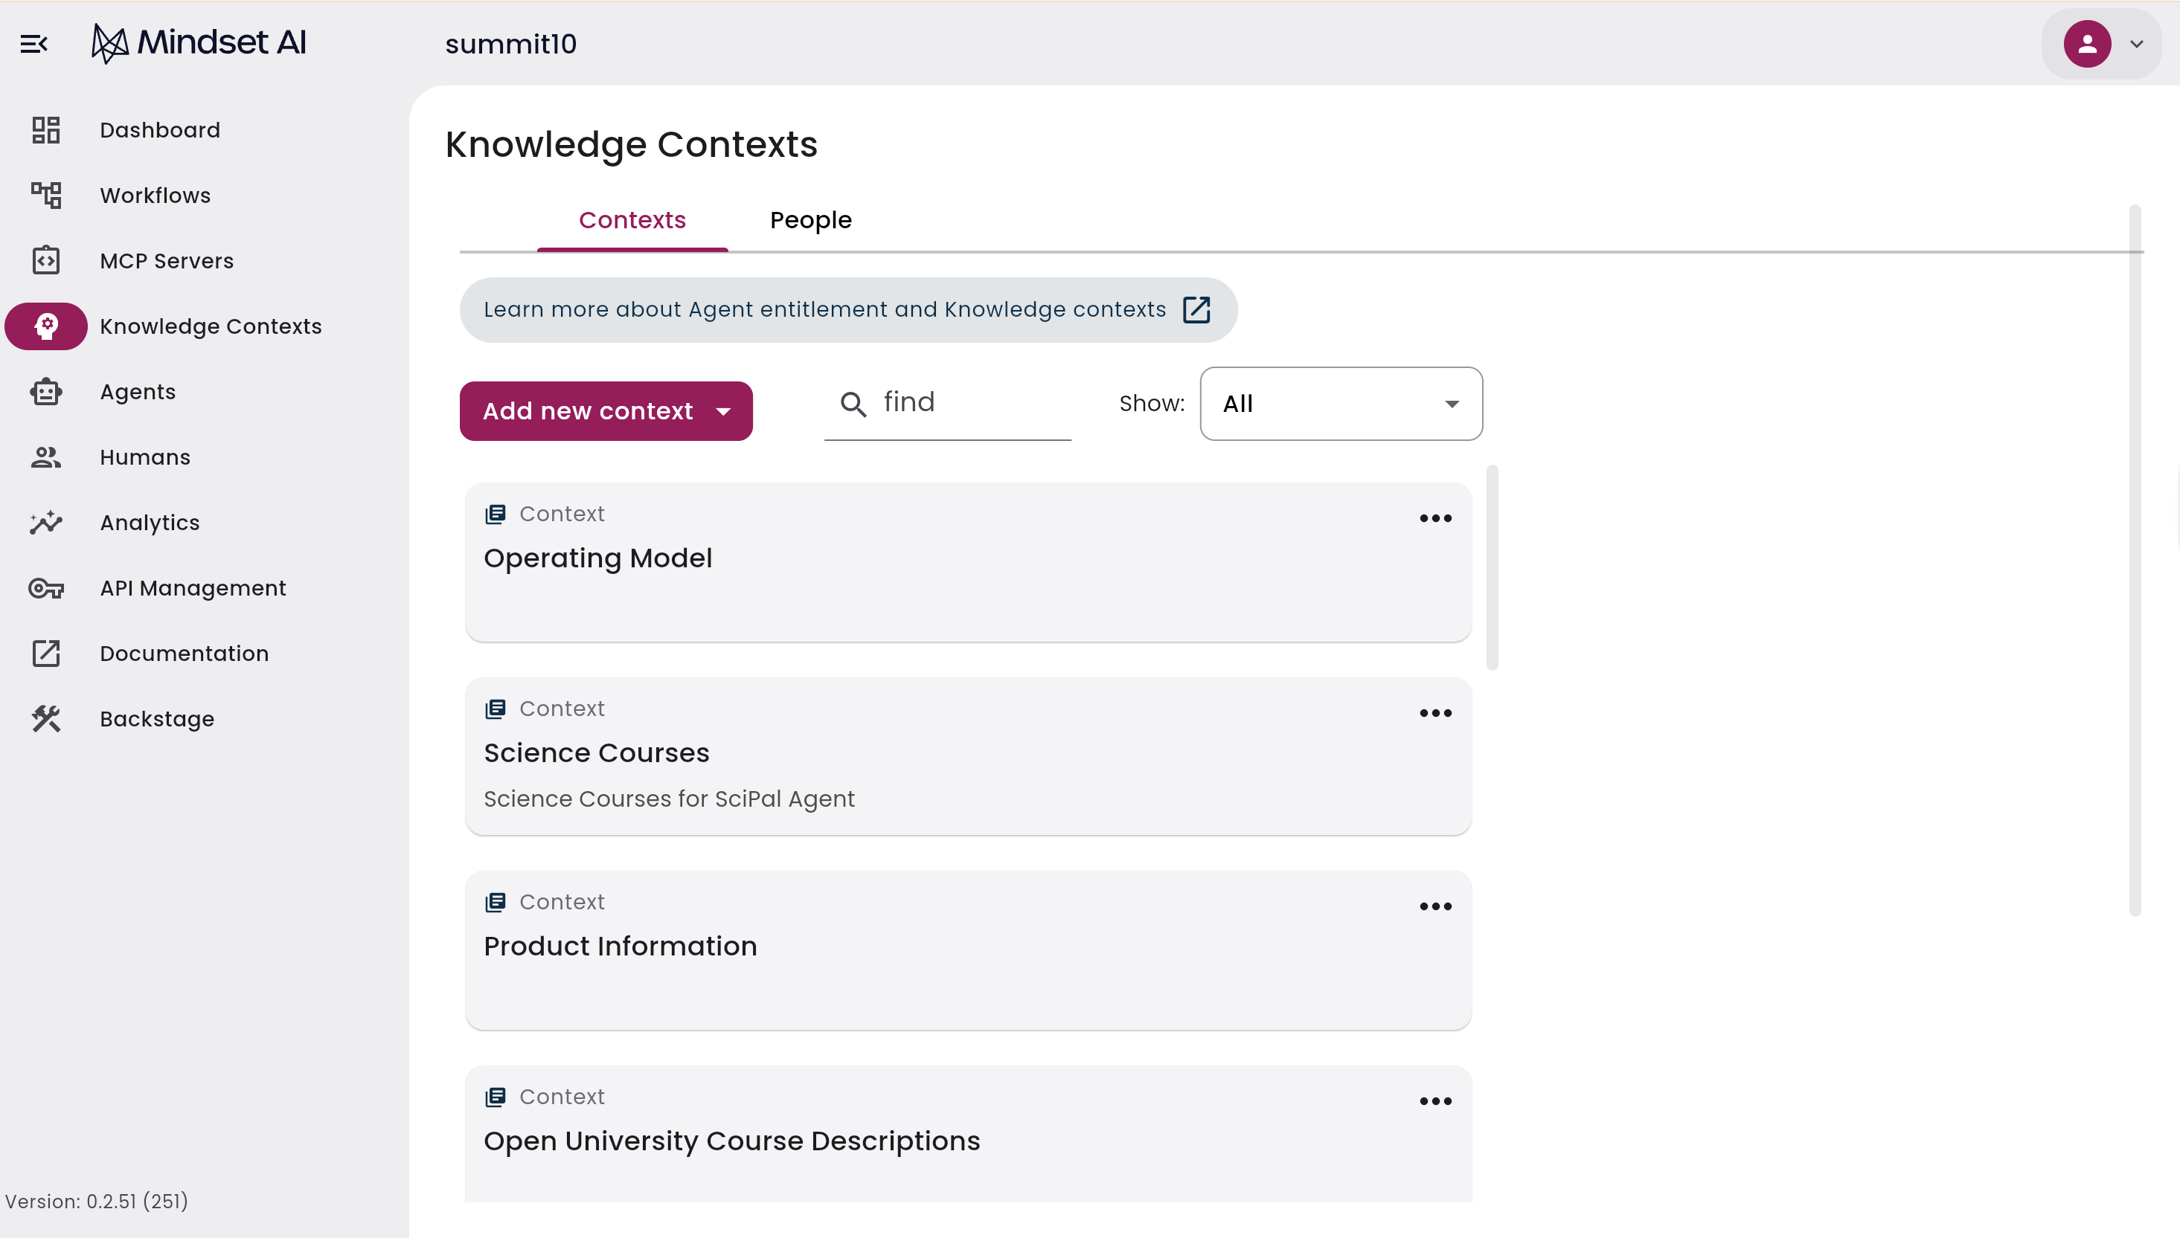This screenshot has height=1238, width=2180.
Task: Open Documentation link in sidebar
Action: coord(185,654)
